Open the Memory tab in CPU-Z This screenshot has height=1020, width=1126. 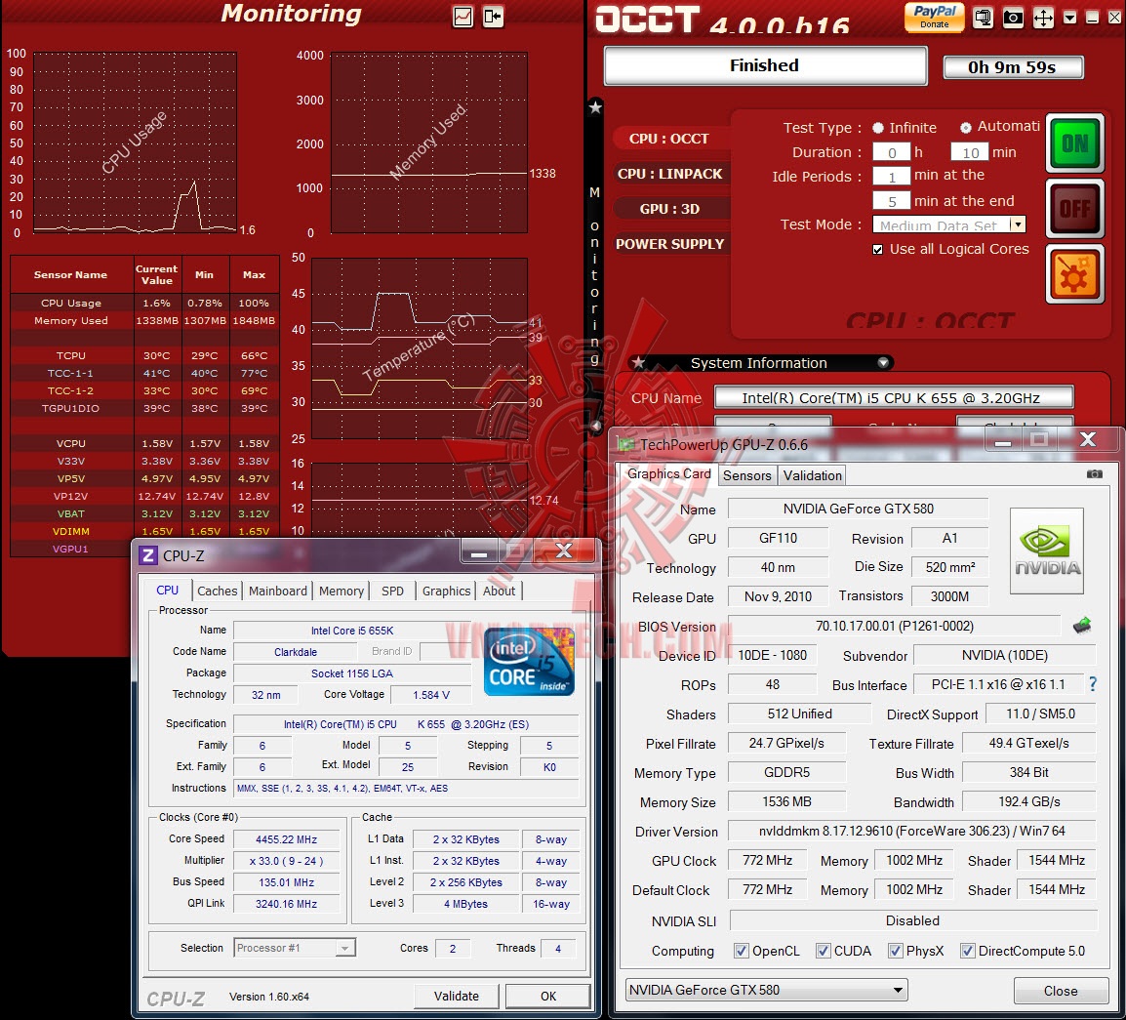click(x=342, y=591)
